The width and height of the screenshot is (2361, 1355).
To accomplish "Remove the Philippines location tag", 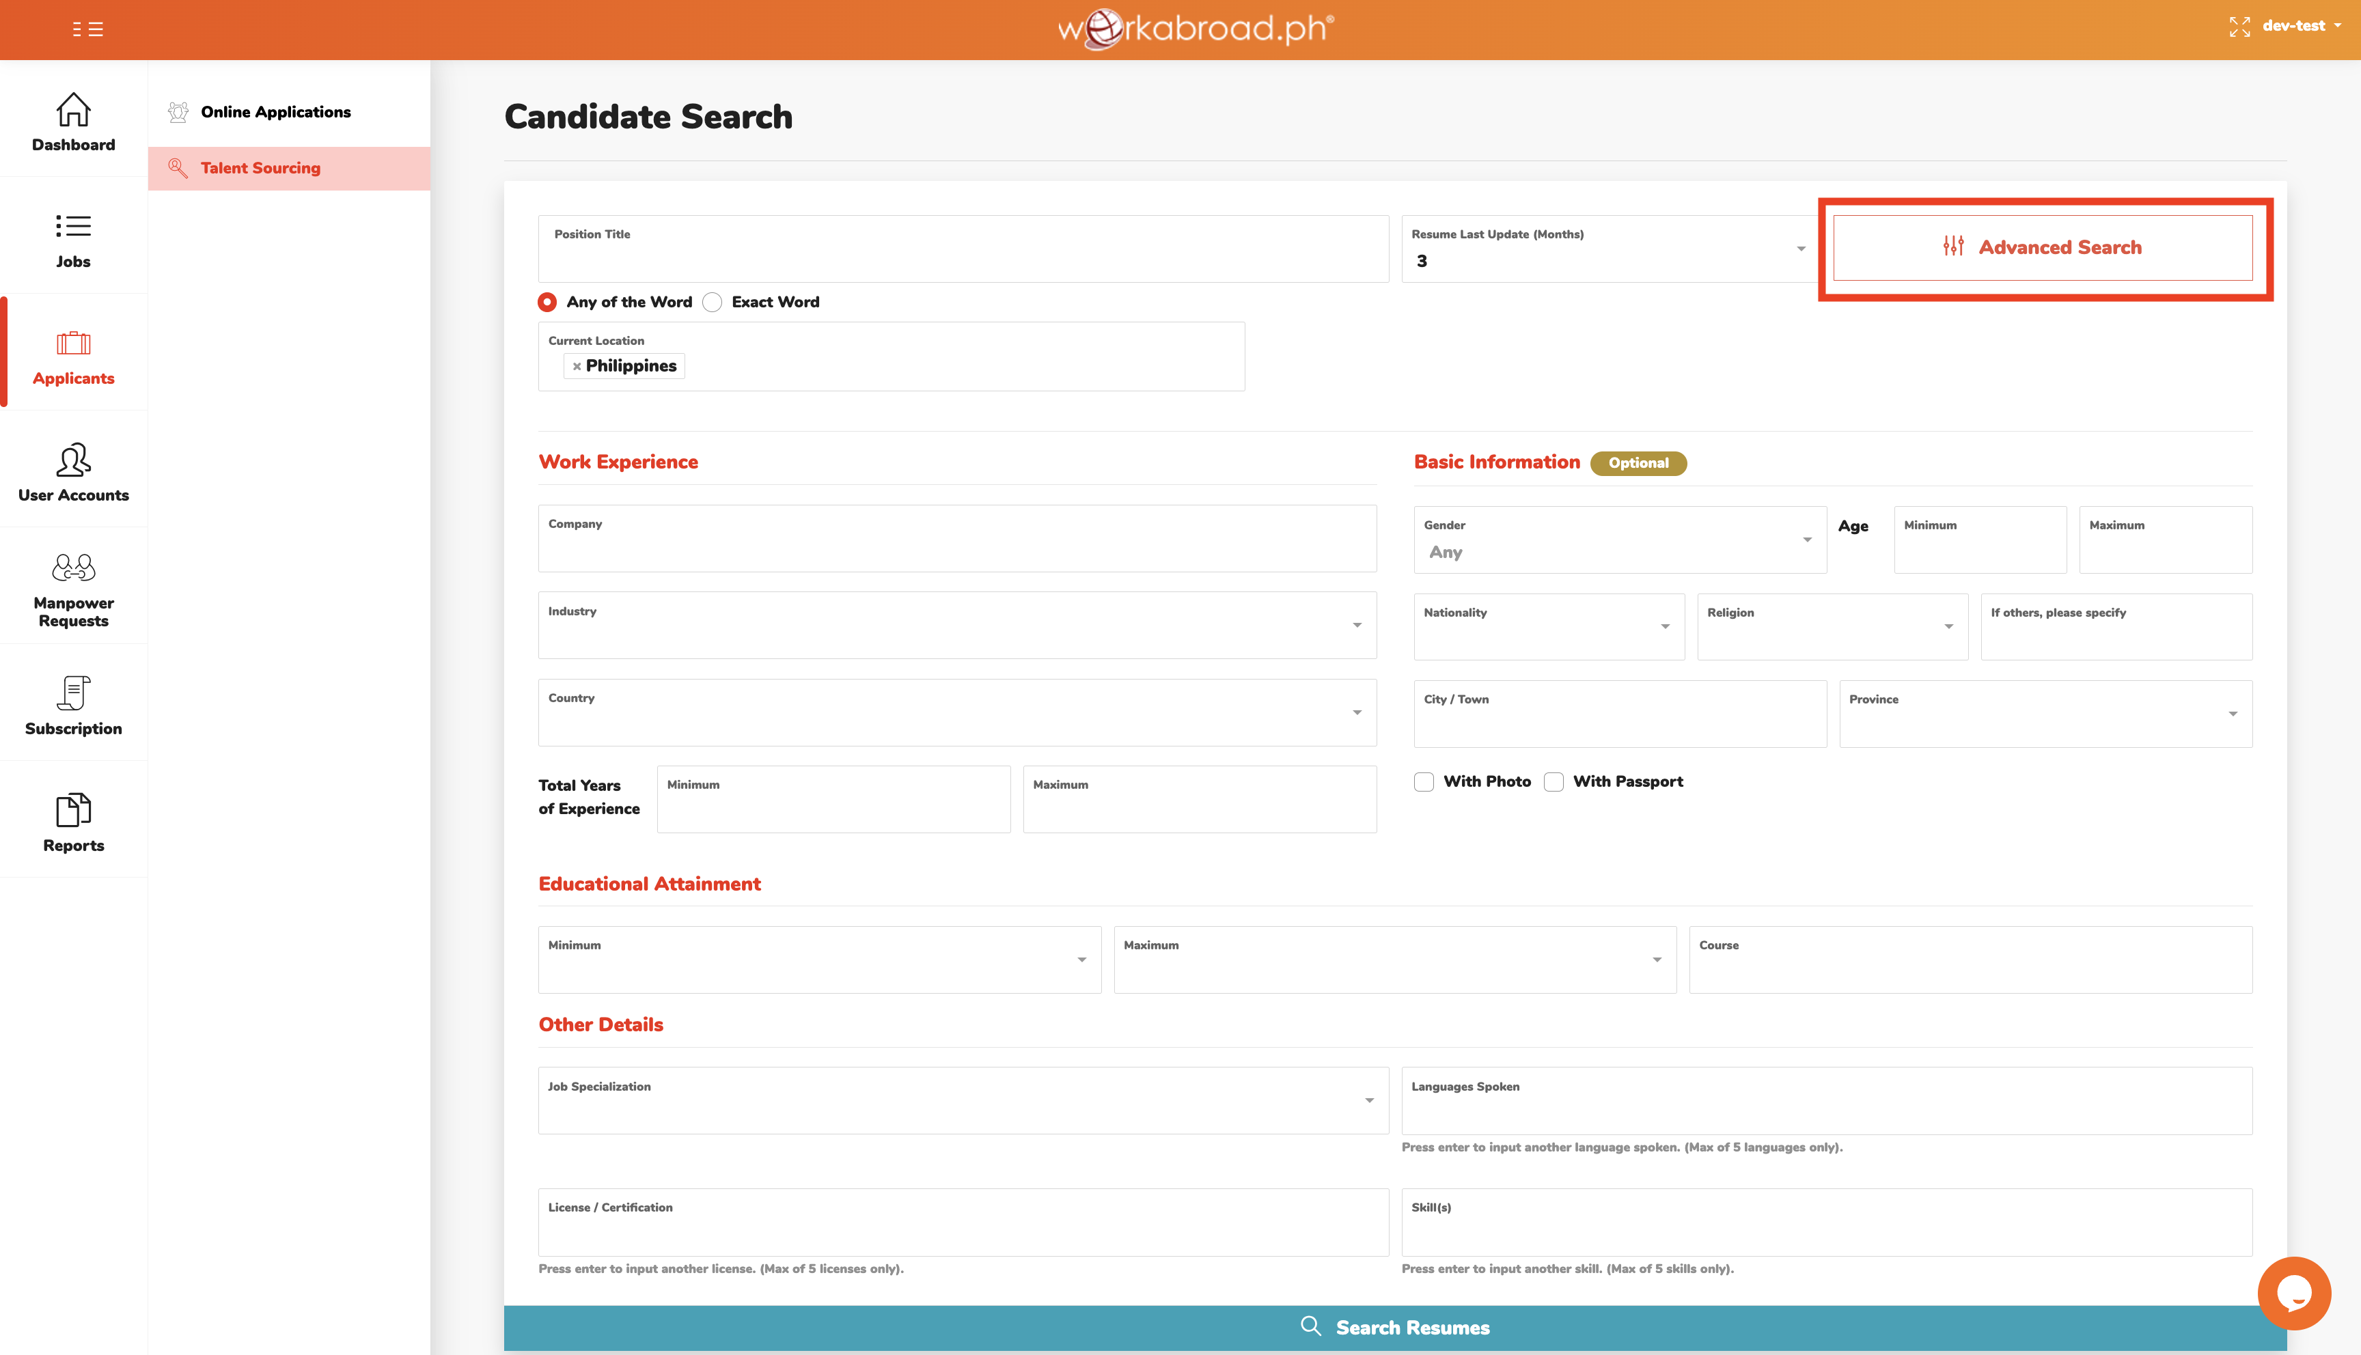I will pos(577,367).
